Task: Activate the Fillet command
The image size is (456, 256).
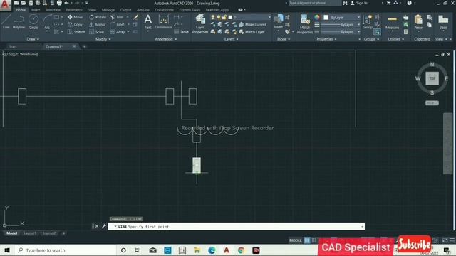Action: [118, 25]
